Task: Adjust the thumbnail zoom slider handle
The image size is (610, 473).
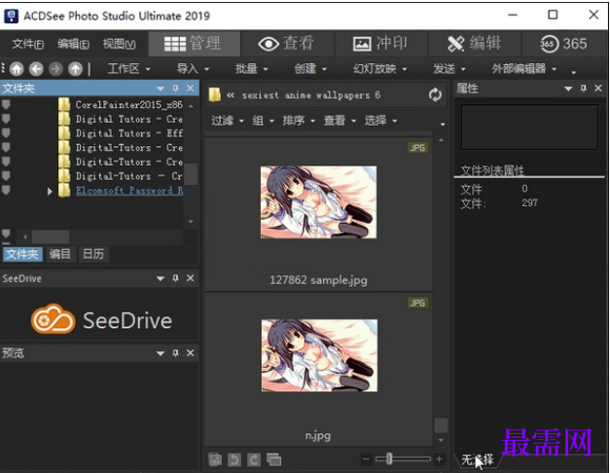Action: coord(389,459)
